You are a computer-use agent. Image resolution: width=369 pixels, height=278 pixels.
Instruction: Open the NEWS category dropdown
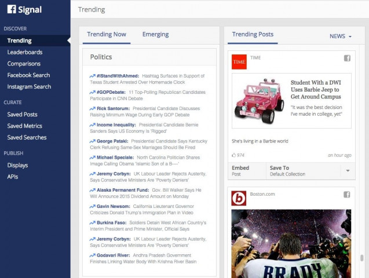tap(341, 36)
